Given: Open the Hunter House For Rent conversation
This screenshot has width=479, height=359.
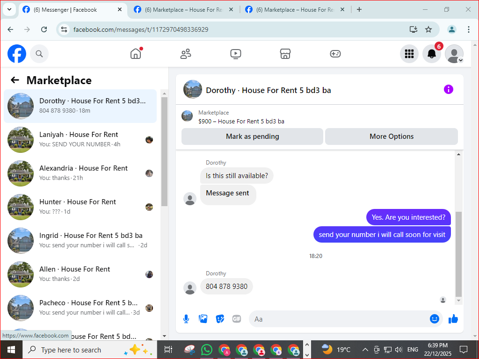Looking at the screenshot, I should (80, 207).
